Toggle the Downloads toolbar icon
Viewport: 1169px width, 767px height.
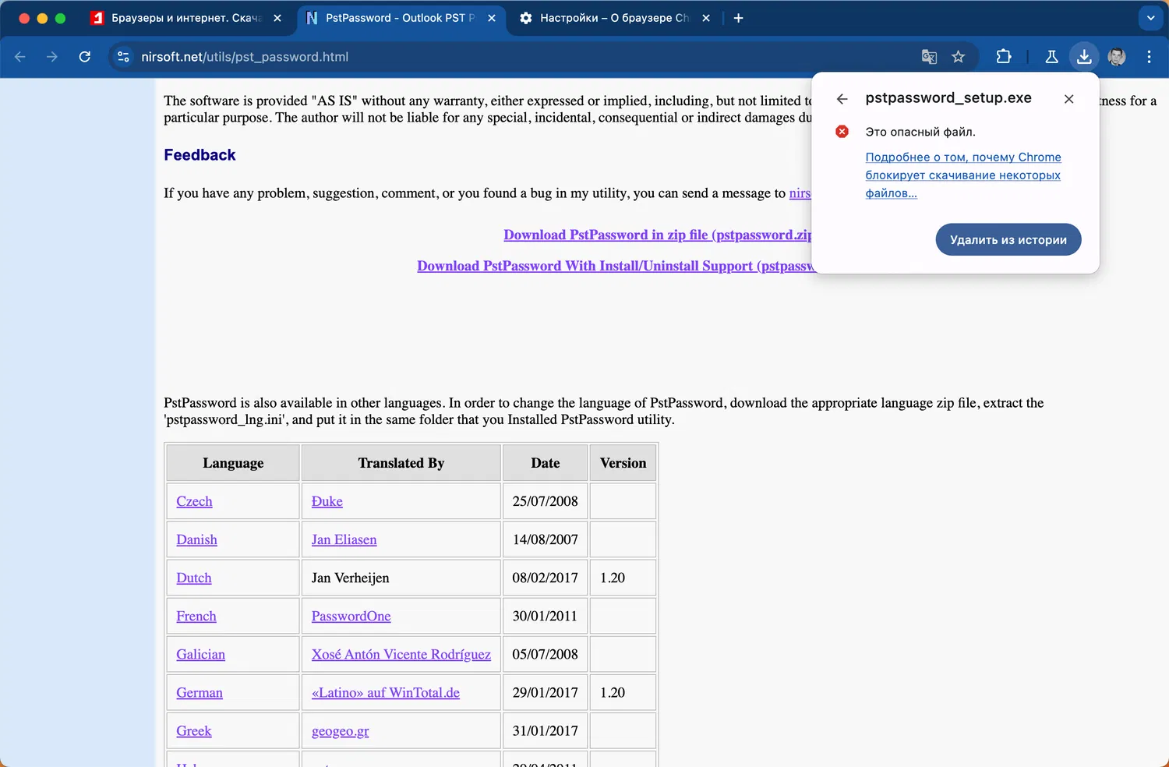pos(1084,57)
